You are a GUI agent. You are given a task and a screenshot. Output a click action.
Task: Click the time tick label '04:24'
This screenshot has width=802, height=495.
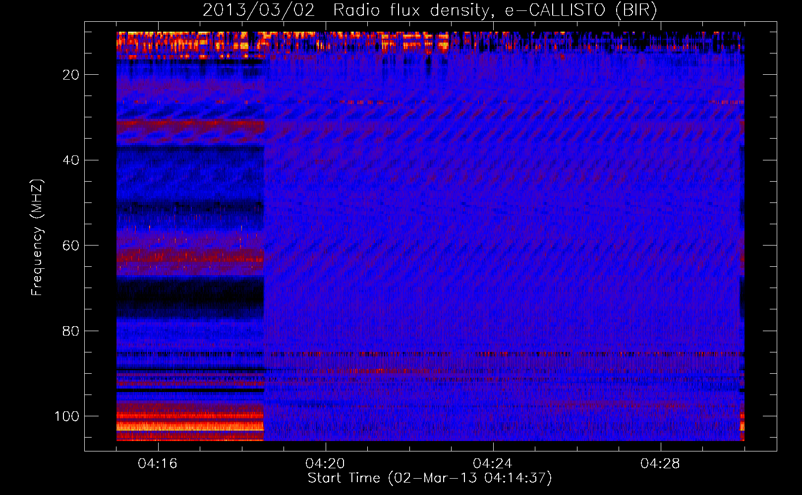pyautogui.click(x=493, y=464)
